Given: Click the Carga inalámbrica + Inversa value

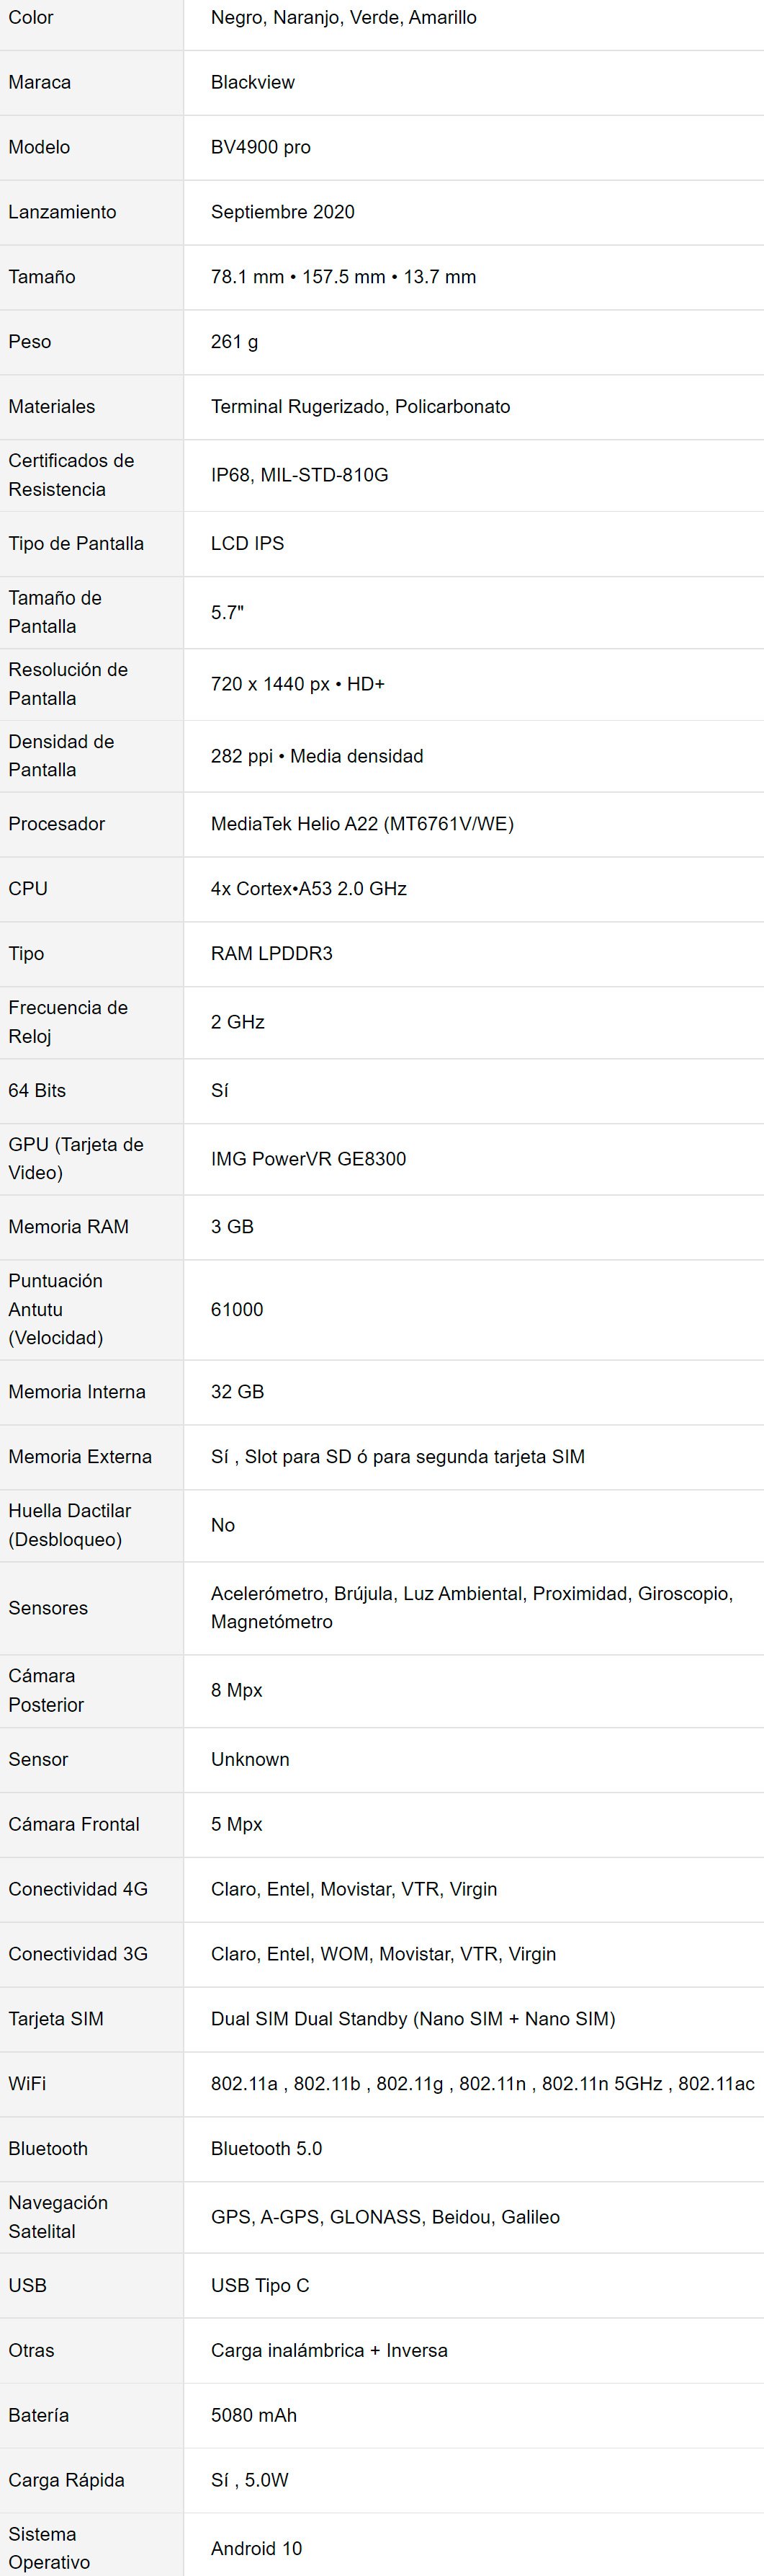Looking at the screenshot, I should point(330,2350).
